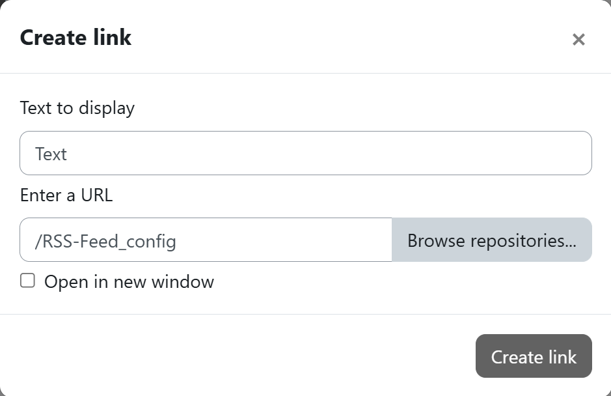The width and height of the screenshot is (611, 396).
Task: Click the X icon in dialog header
Action: [x=578, y=40]
